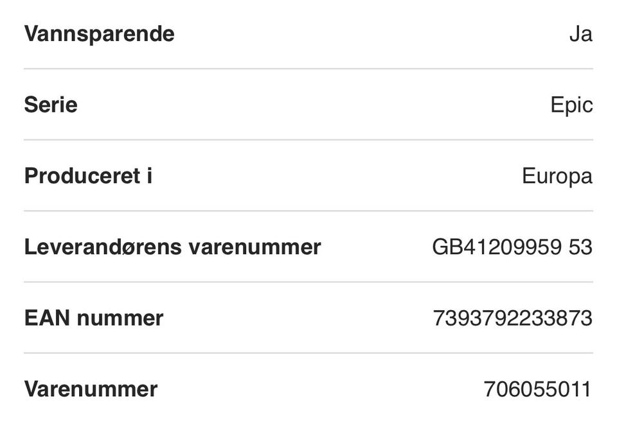The width and height of the screenshot is (617, 427).
Task: Select EAN value 7393792233873
Action: coord(513,318)
